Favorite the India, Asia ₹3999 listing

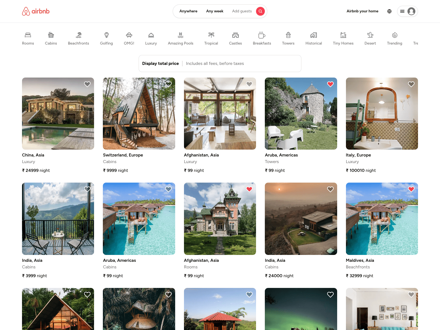click(87, 189)
